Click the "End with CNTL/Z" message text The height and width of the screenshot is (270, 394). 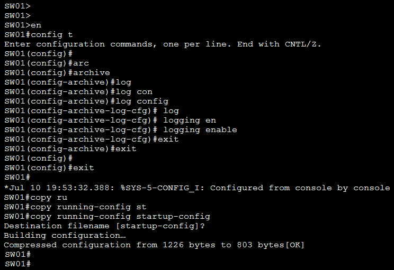coord(279,44)
